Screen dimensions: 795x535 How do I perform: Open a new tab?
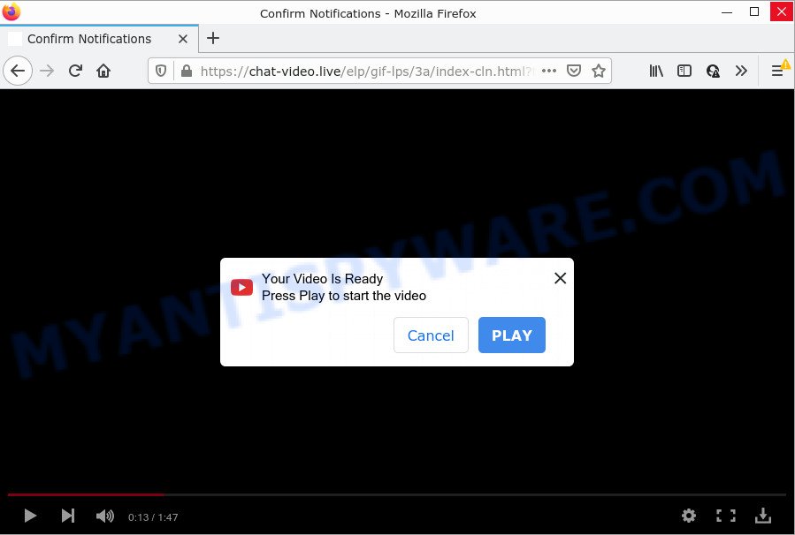coord(213,38)
